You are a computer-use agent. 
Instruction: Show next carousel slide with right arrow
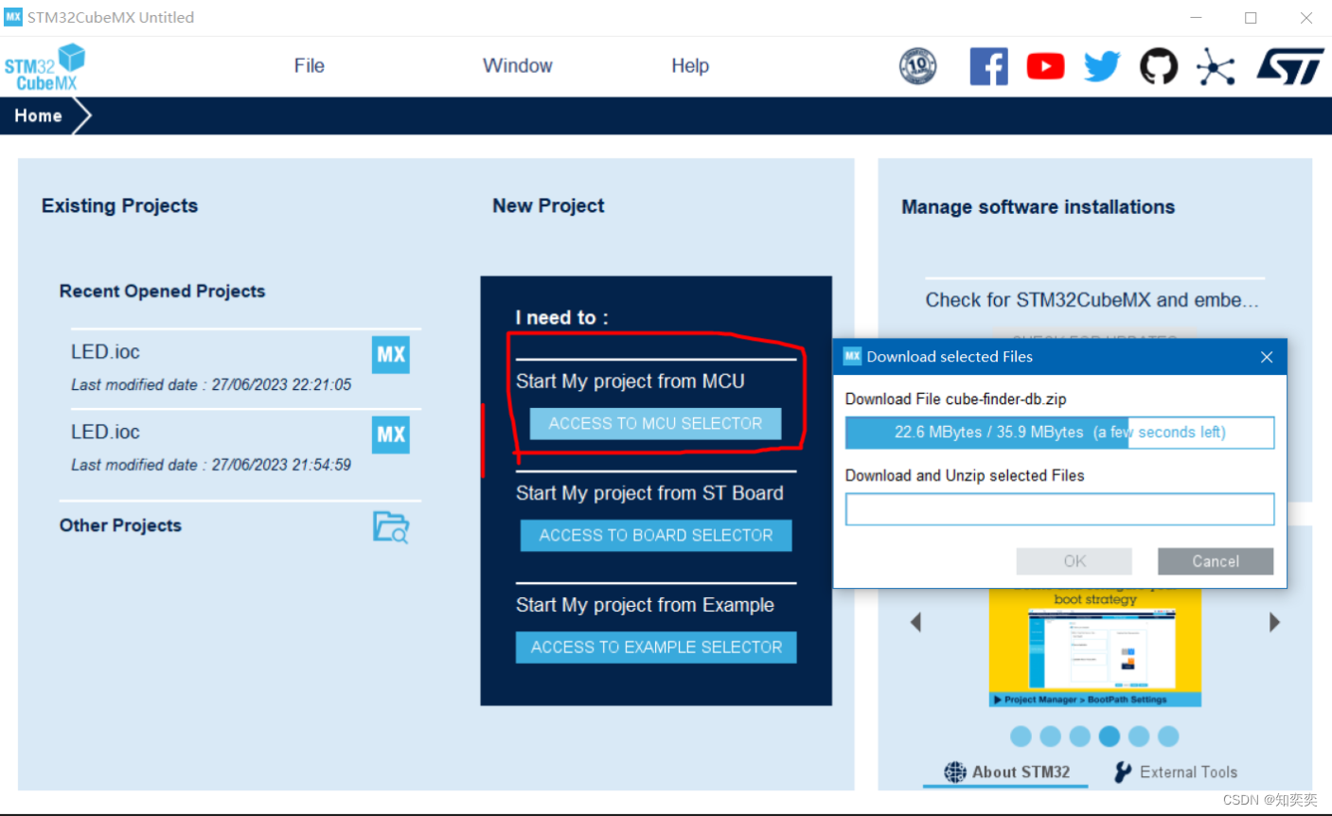coord(1274,622)
